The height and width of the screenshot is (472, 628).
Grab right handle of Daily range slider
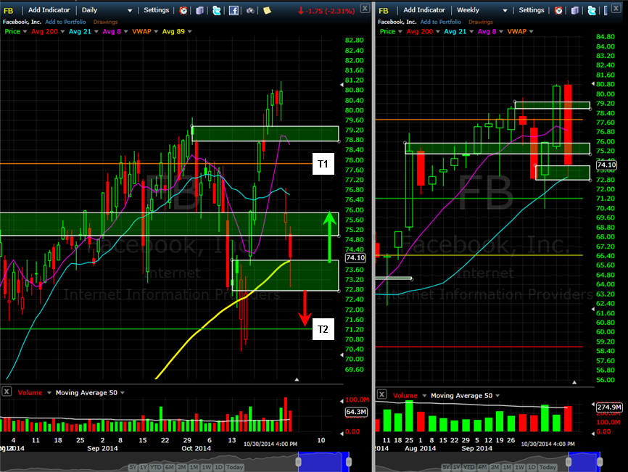coord(349,462)
